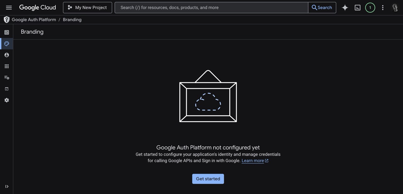Open the Verification Center sidebar icon
The height and width of the screenshot is (194, 403).
[x=6, y=89]
